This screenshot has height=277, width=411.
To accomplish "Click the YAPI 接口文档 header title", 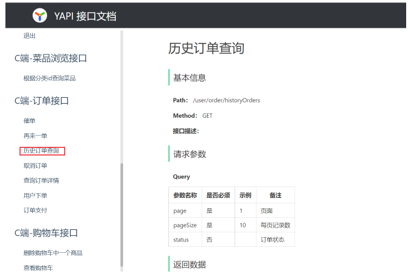I will [x=86, y=16].
